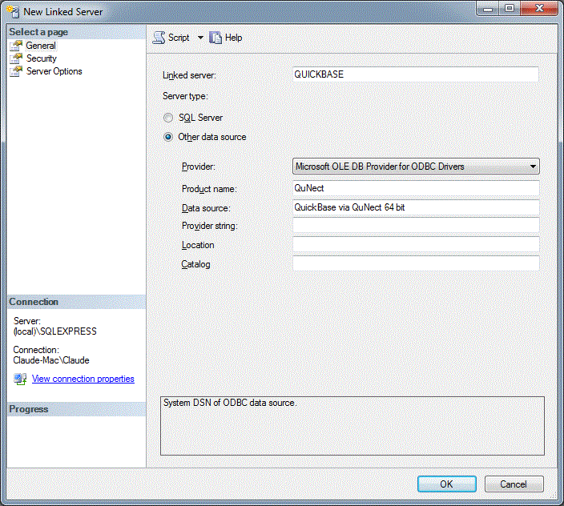This screenshot has width=564, height=506.
Task: Open the General page icon
Action: [x=16, y=46]
